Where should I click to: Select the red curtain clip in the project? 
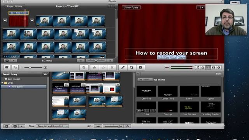click(18, 21)
